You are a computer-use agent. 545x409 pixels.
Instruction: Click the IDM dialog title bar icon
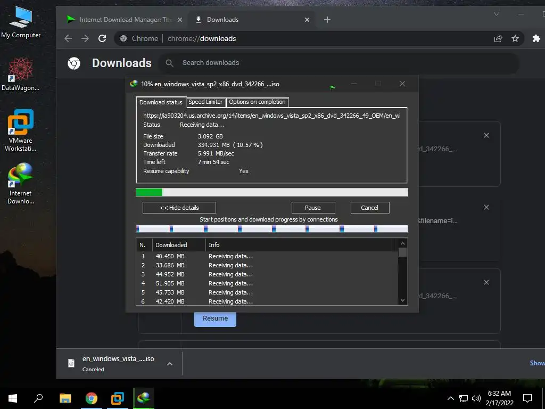(134, 84)
